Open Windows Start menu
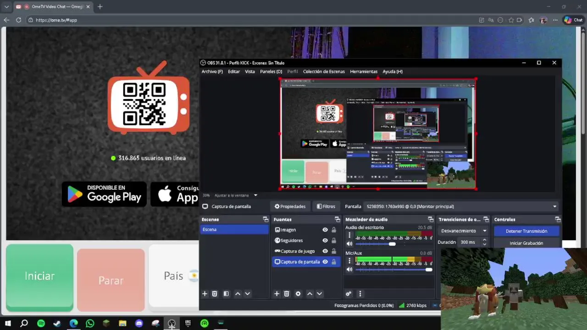Viewport: 587px width, 330px height. (8, 323)
